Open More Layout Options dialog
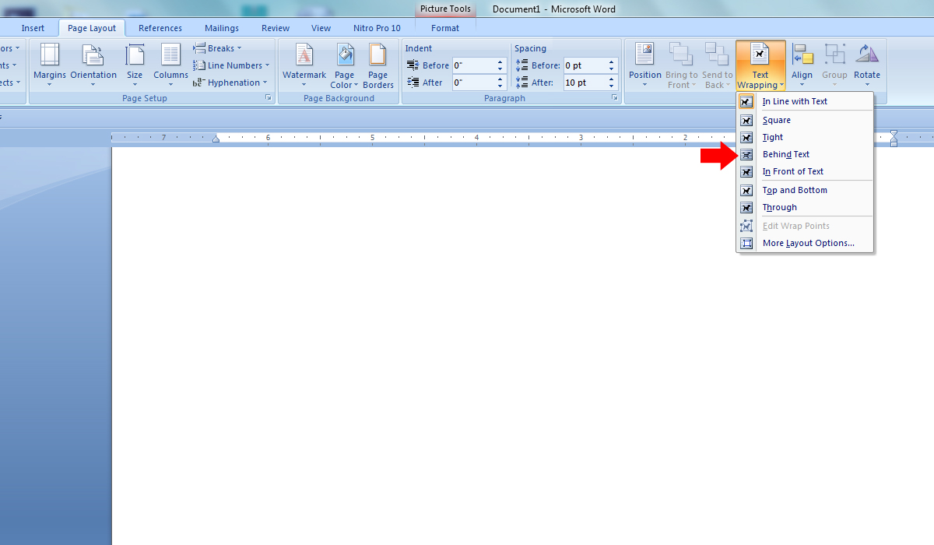Viewport: 934px width, 545px height. click(808, 243)
